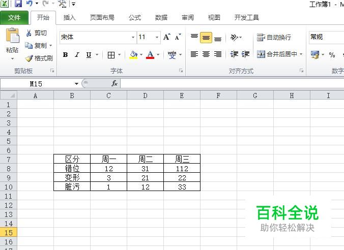Switch to the 开始 Home tab
The width and height of the screenshot is (344, 250).
(x=43, y=17)
